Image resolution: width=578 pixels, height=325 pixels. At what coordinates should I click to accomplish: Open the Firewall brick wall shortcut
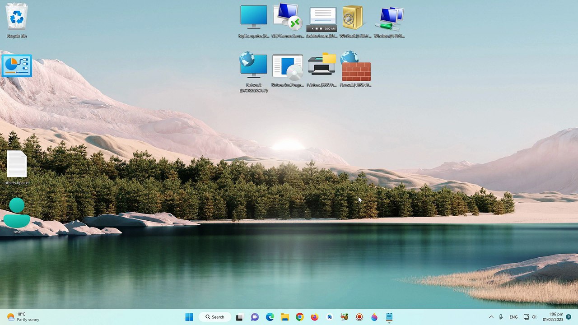pyautogui.click(x=355, y=70)
